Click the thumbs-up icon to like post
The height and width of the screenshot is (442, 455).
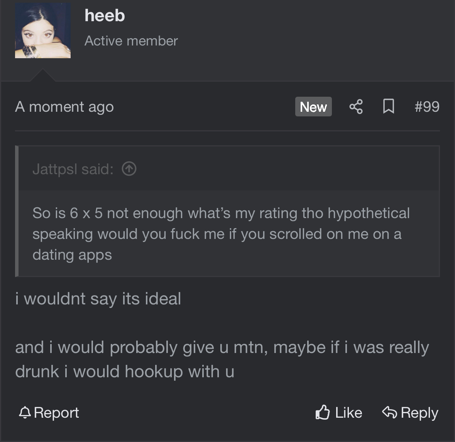[323, 412]
